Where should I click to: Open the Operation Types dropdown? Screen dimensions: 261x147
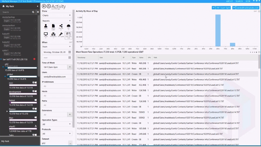[57, 124]
